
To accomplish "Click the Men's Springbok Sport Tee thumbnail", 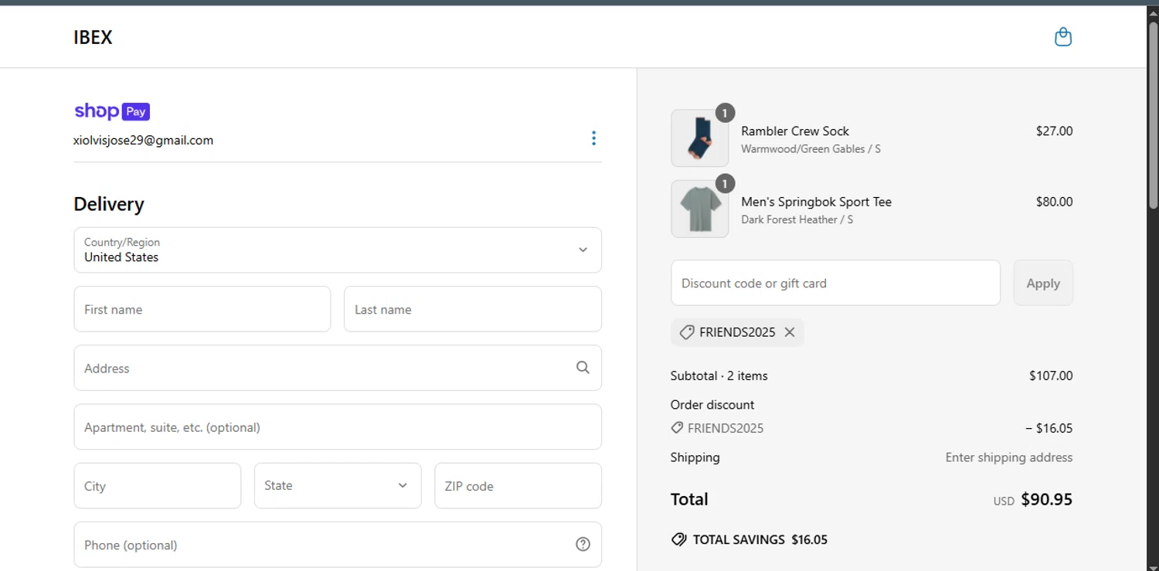I will (x=700, y=209).
